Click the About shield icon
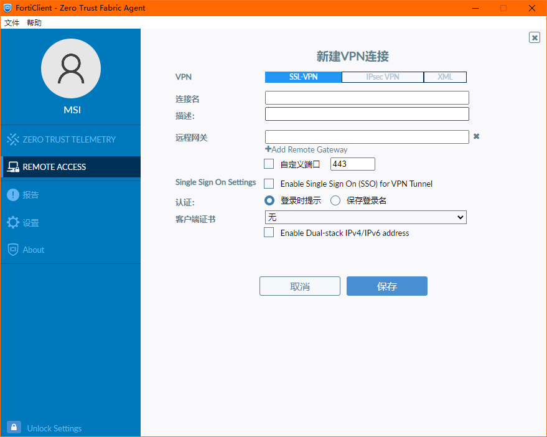This screenshot has height=437, width=547. [13, 249]
